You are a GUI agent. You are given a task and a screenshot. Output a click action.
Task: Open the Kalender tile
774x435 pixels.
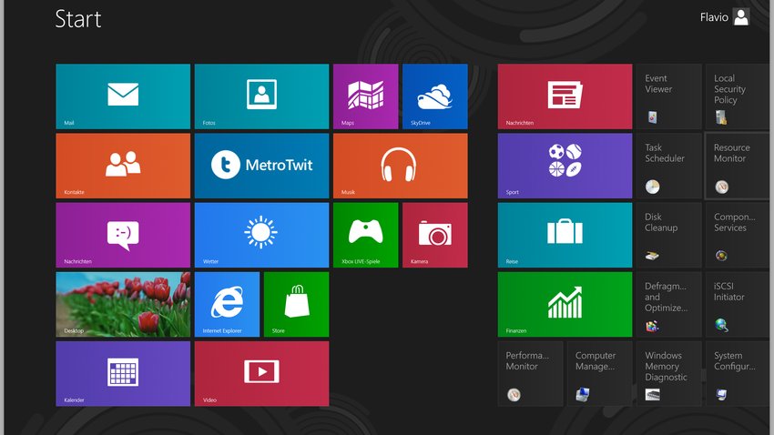coord(123,374)
